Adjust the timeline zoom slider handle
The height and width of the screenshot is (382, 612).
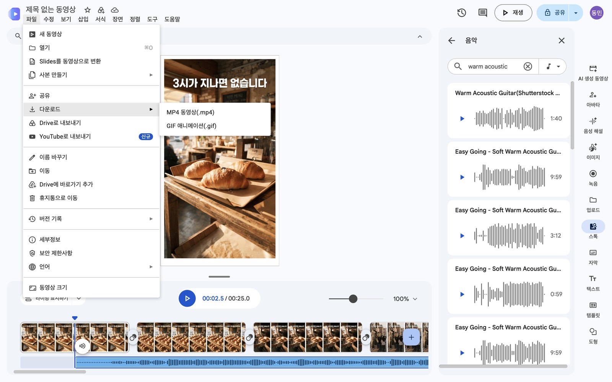click(353, 299)
